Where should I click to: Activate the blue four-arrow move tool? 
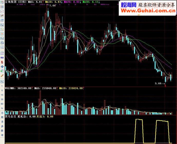(2, 67)
